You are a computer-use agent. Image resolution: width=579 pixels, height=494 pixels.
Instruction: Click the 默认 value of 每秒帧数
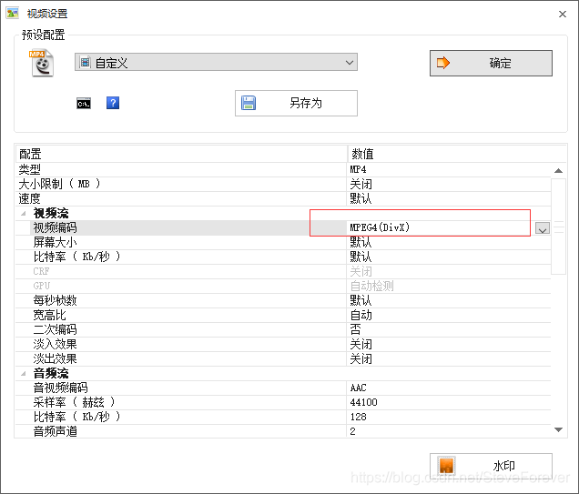[x=361, y=301]
